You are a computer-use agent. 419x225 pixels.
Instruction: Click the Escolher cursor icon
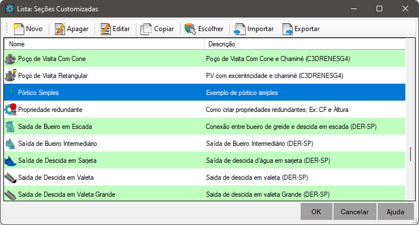point(190,29)
